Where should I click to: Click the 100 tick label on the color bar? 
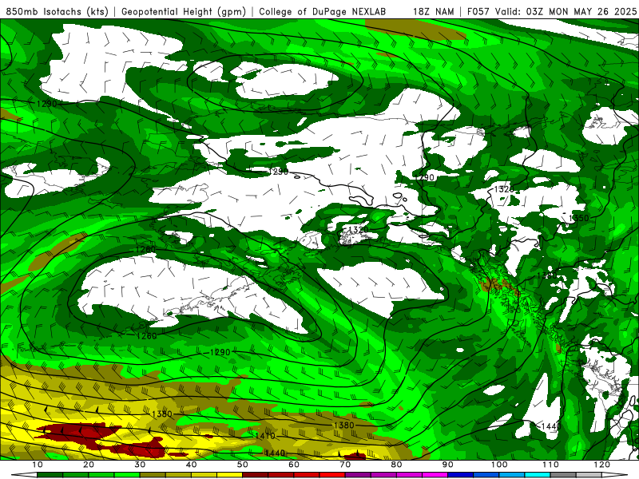pyautogui.click(x=499, y=465)
